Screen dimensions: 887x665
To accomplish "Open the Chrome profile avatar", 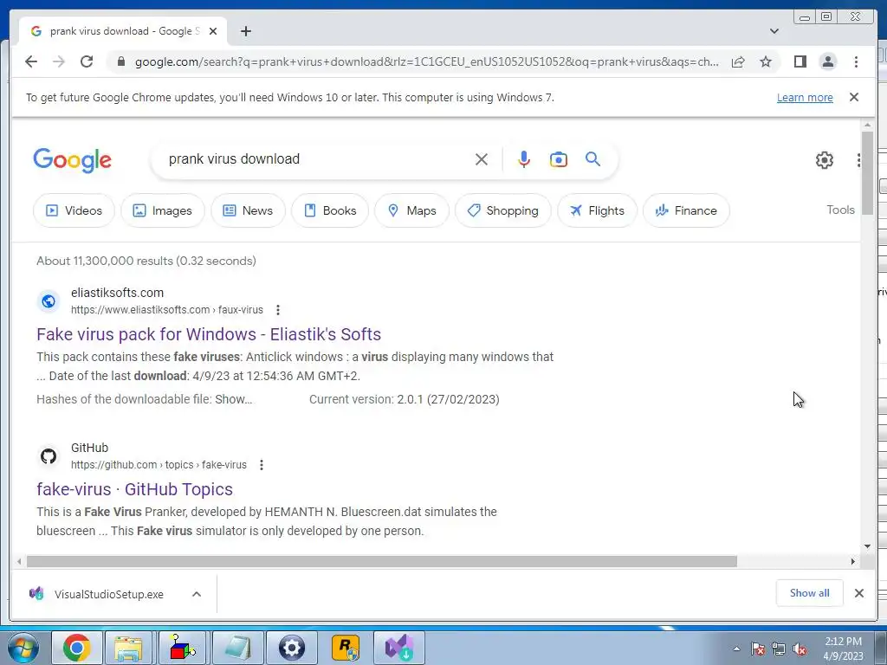I will [x=827, y=61].
